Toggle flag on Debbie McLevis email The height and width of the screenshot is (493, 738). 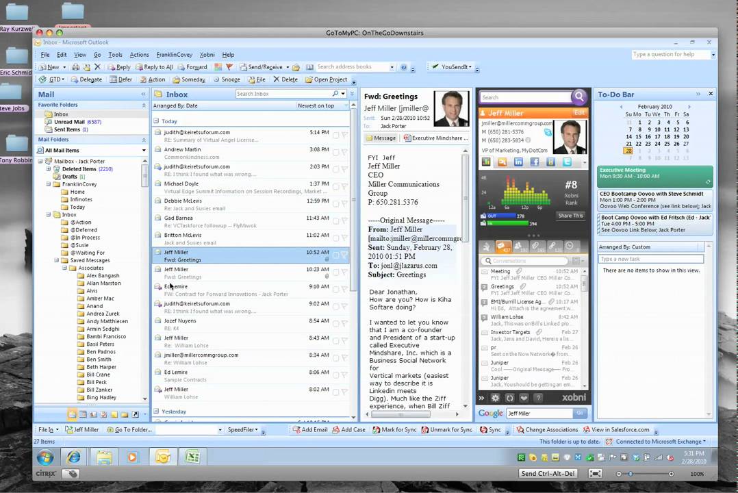click(344, 203)
